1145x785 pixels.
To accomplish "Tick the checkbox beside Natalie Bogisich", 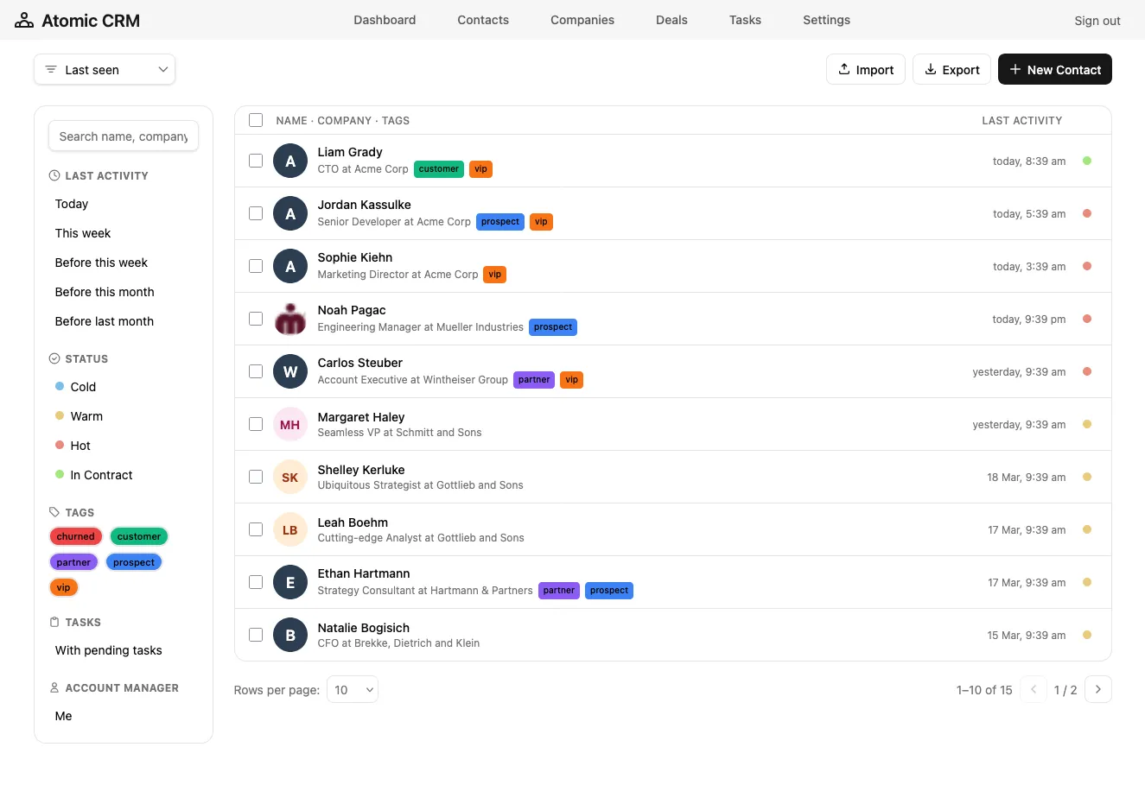I will [x=256, y=635].
